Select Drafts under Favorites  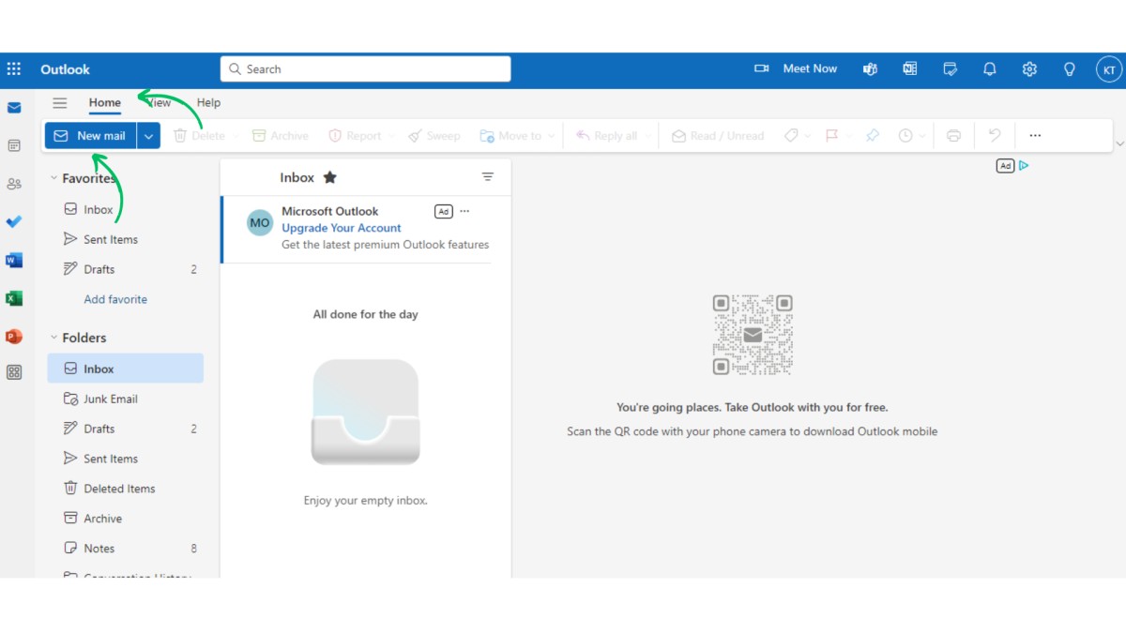pos(126,269)
